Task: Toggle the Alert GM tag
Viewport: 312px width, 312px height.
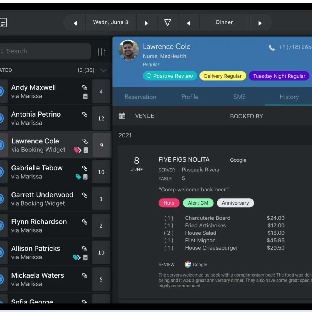Action: coord(198,203)
